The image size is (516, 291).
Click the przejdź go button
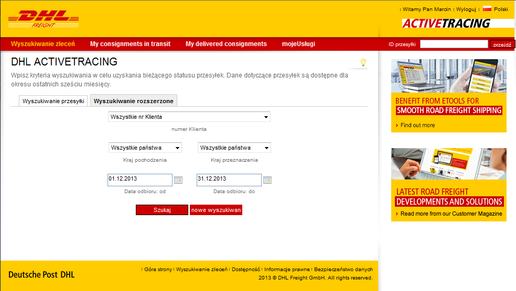click(502, 44)
